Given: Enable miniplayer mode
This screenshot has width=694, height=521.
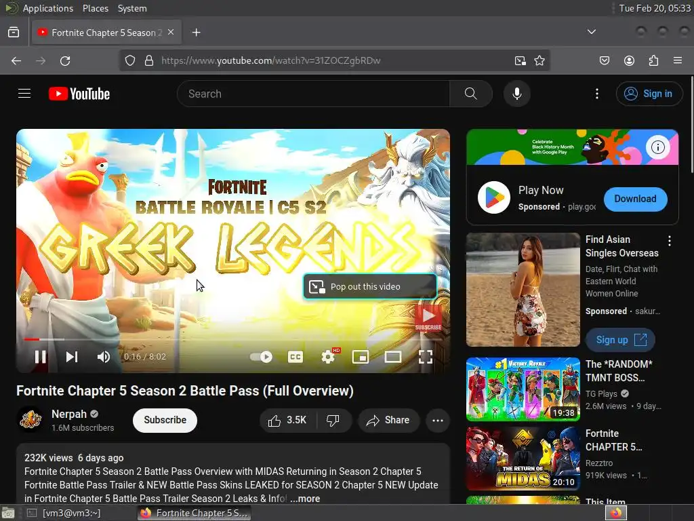Looking at the screenshot, I should [x=361, y=357].
